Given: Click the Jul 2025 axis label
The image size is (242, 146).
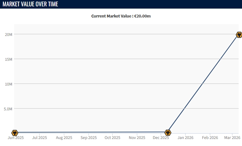Looking at the screenshot, I should click(x=40, y=138).
